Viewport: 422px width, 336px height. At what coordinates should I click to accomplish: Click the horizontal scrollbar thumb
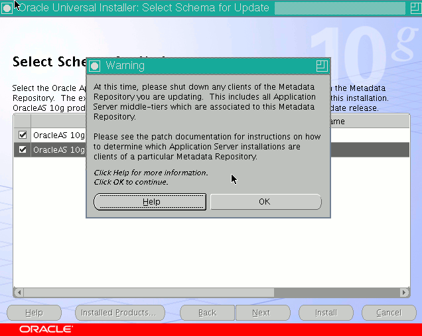click(x=149, y=292)
